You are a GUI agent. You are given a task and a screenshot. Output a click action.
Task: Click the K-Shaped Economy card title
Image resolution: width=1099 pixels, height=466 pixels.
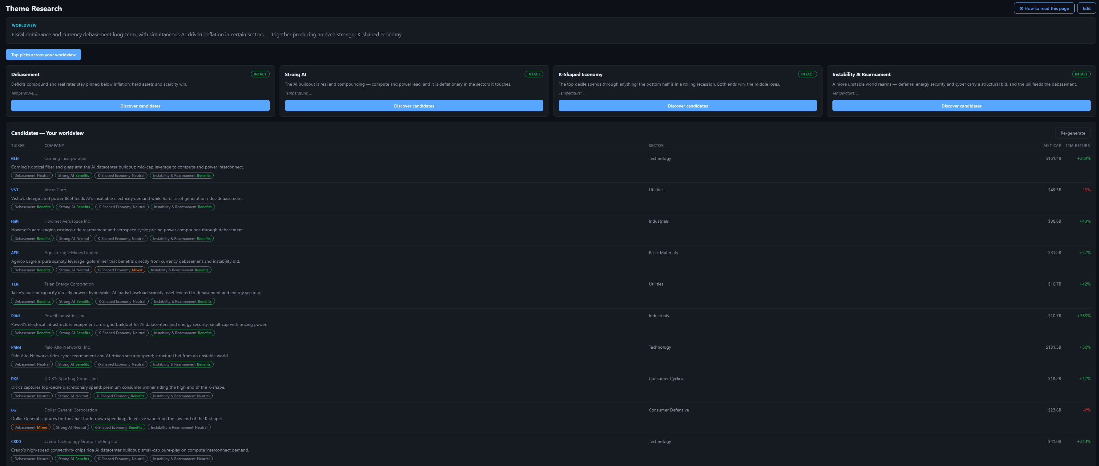pos(580,74)
